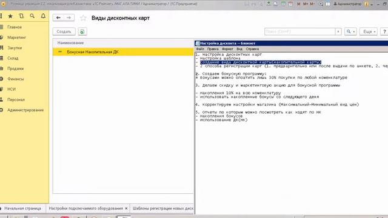Viewport: 388px width, 218px height.
Task: Click the help question mark button
Action: pyautogui.click(x=384, y=31)
